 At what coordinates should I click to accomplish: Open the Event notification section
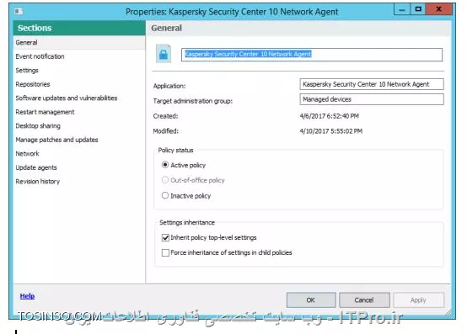click(x=79, y=56)
